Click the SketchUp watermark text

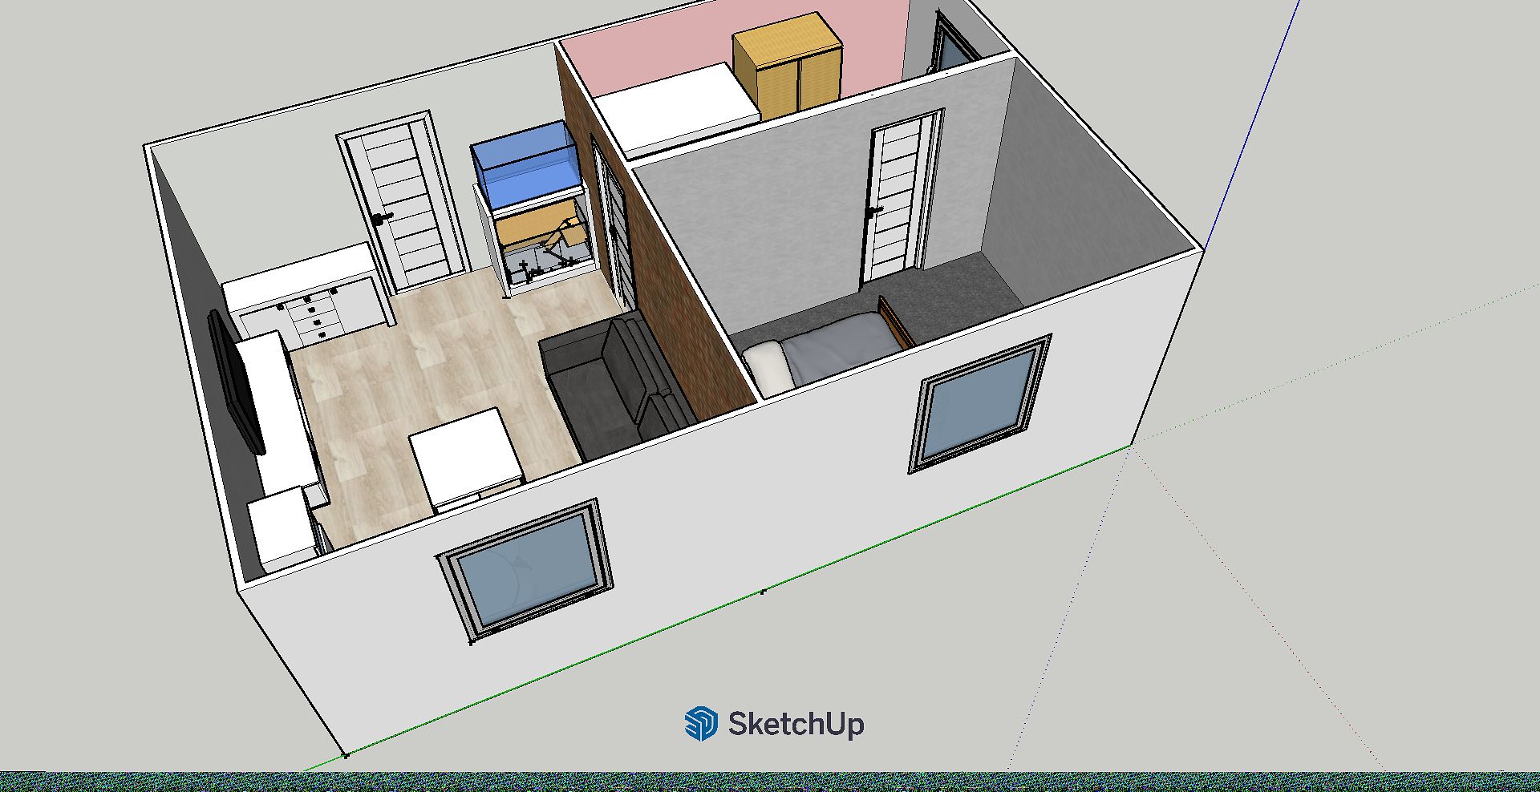[795, 724]
